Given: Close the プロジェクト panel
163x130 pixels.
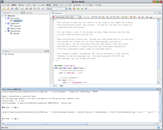Looking at the screenshot, I should pos(24,13).
